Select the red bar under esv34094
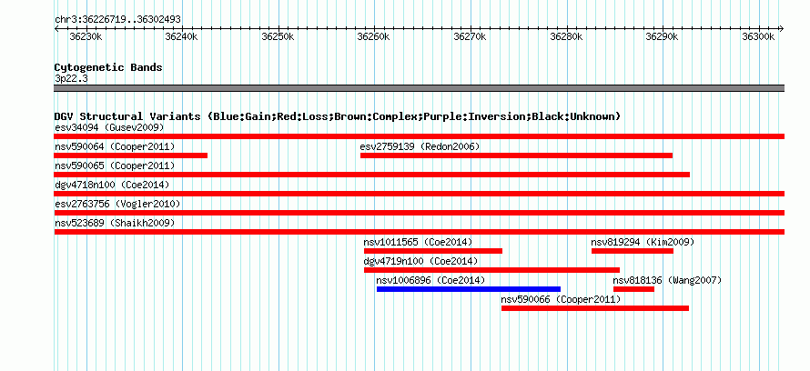This screenshot has width=810, height=371. [420, 136]
